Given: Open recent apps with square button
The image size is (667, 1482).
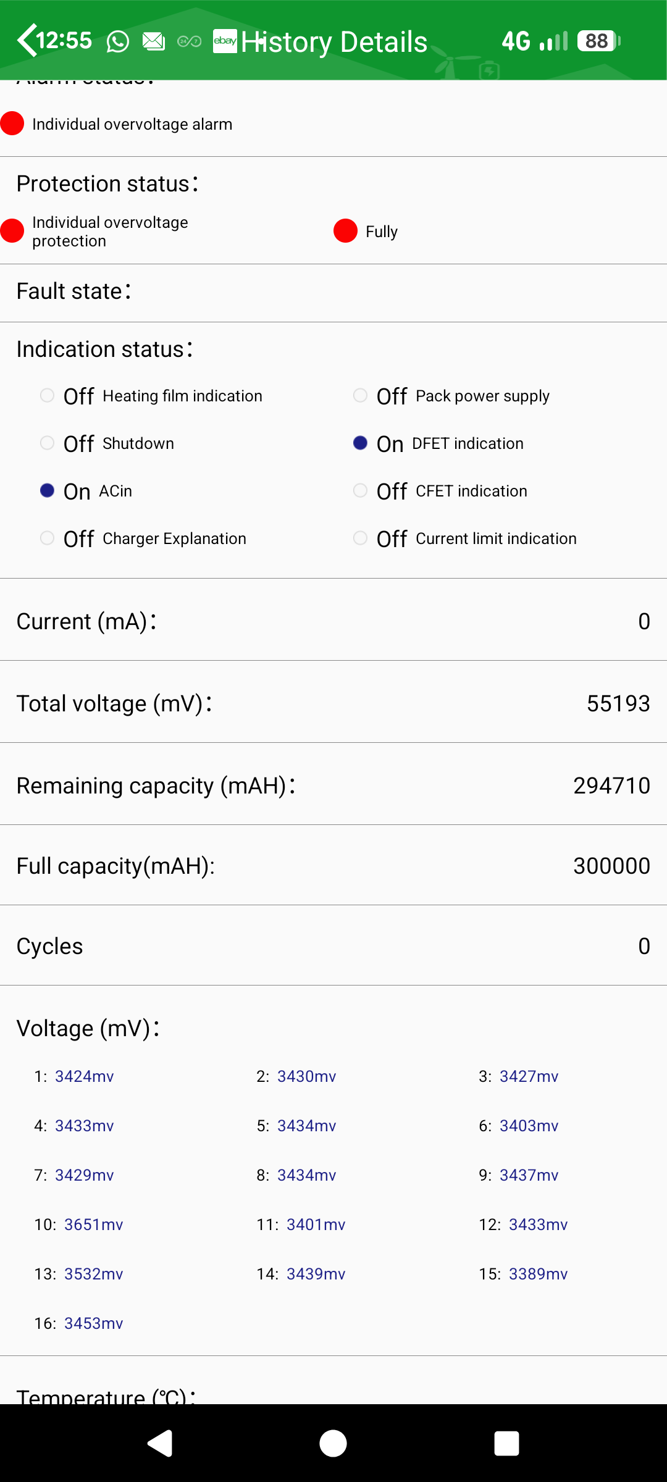Looking at the screenshot, I should [506, 1444].
